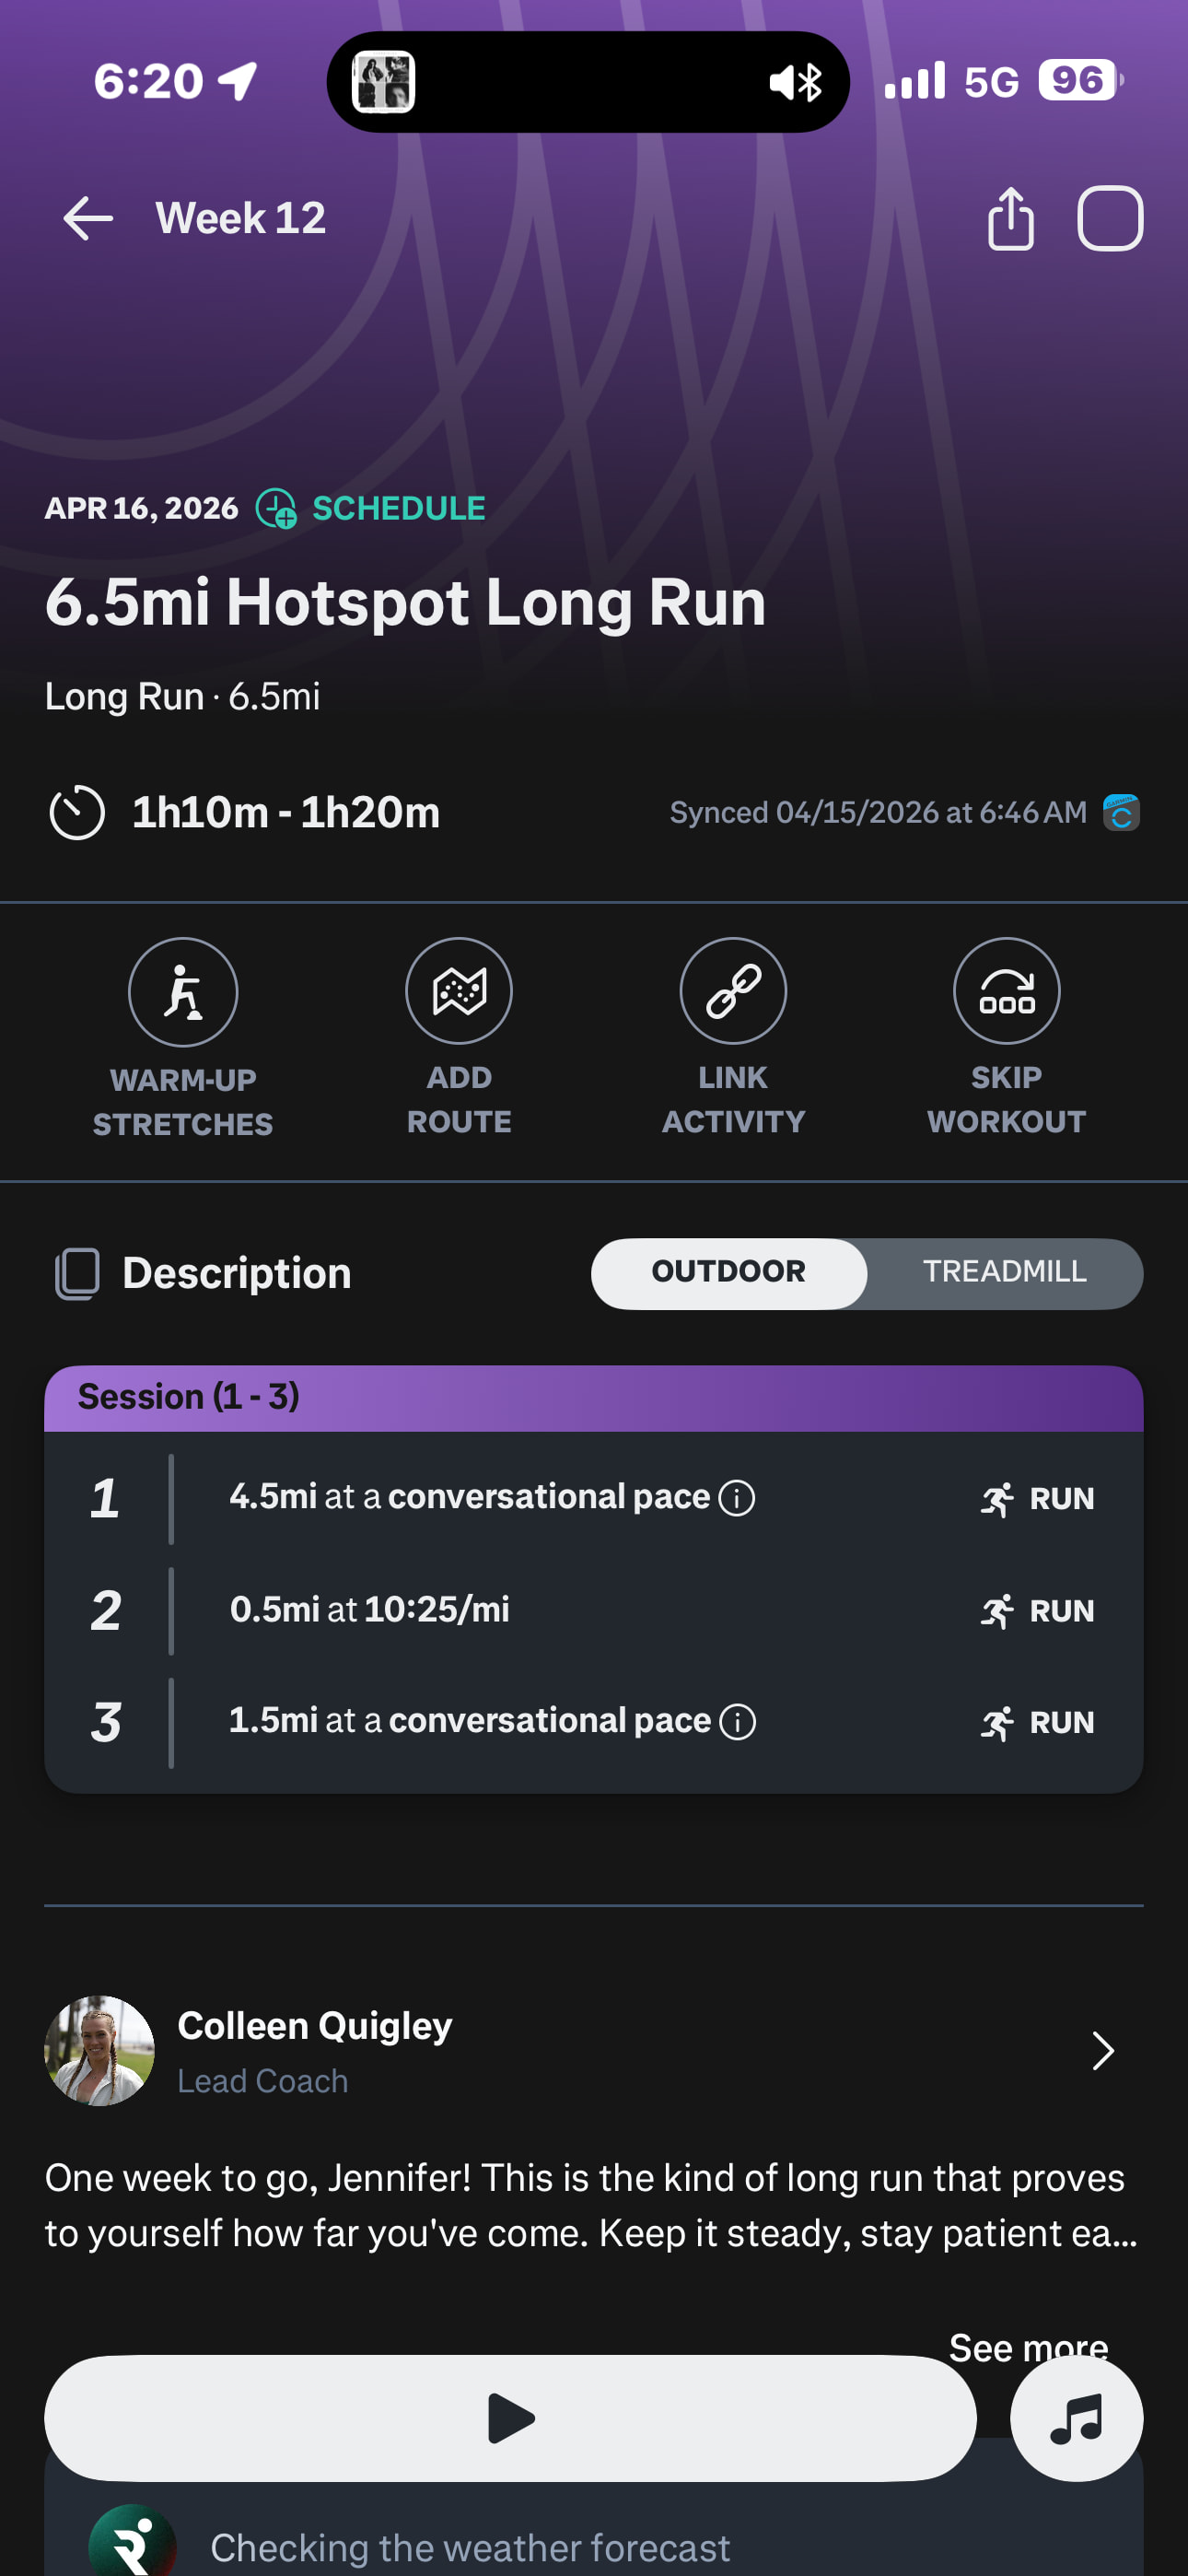
Task: Expand coach note with See more
Action: [x=1028, y=2346]
